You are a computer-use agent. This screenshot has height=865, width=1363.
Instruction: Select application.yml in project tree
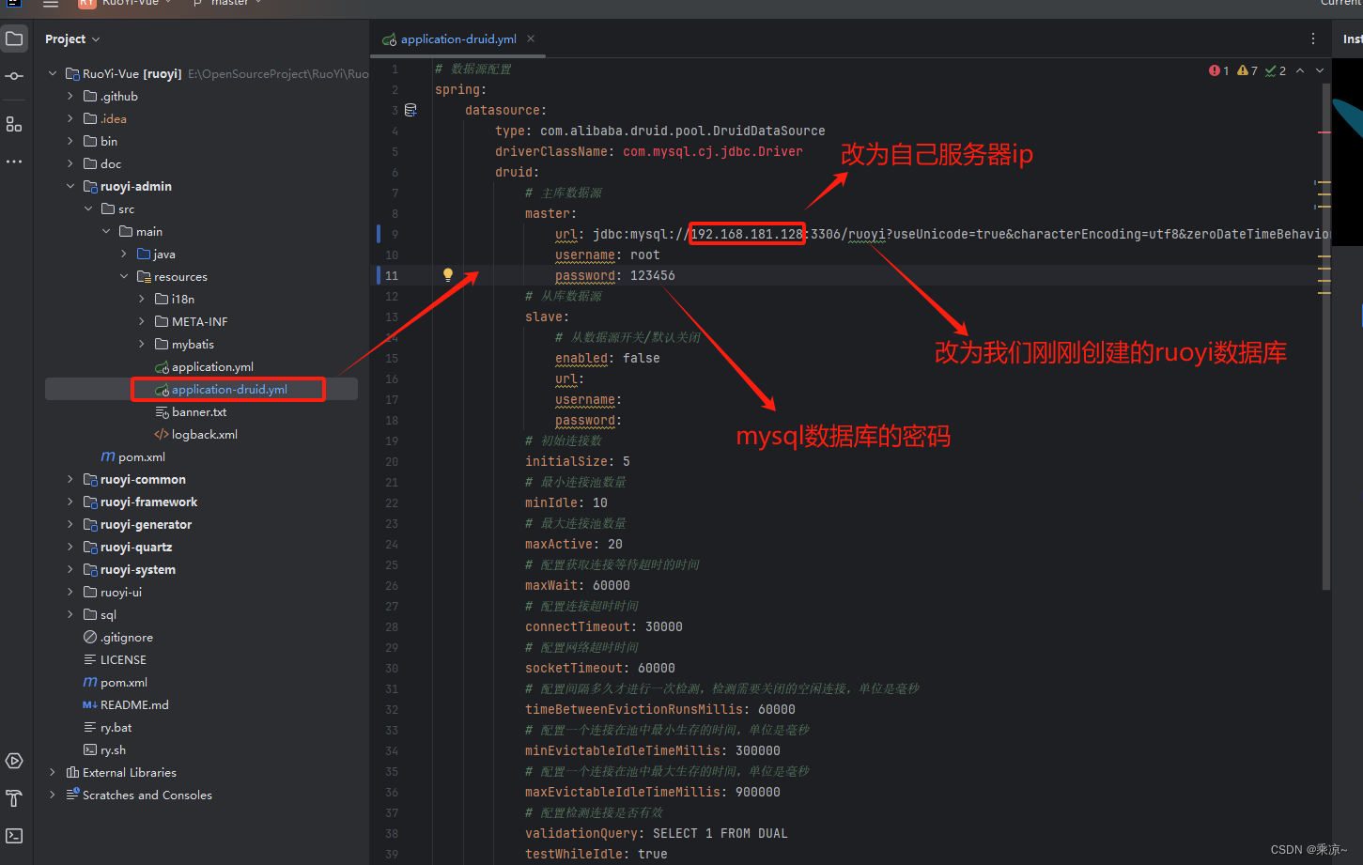pos(204,366)
